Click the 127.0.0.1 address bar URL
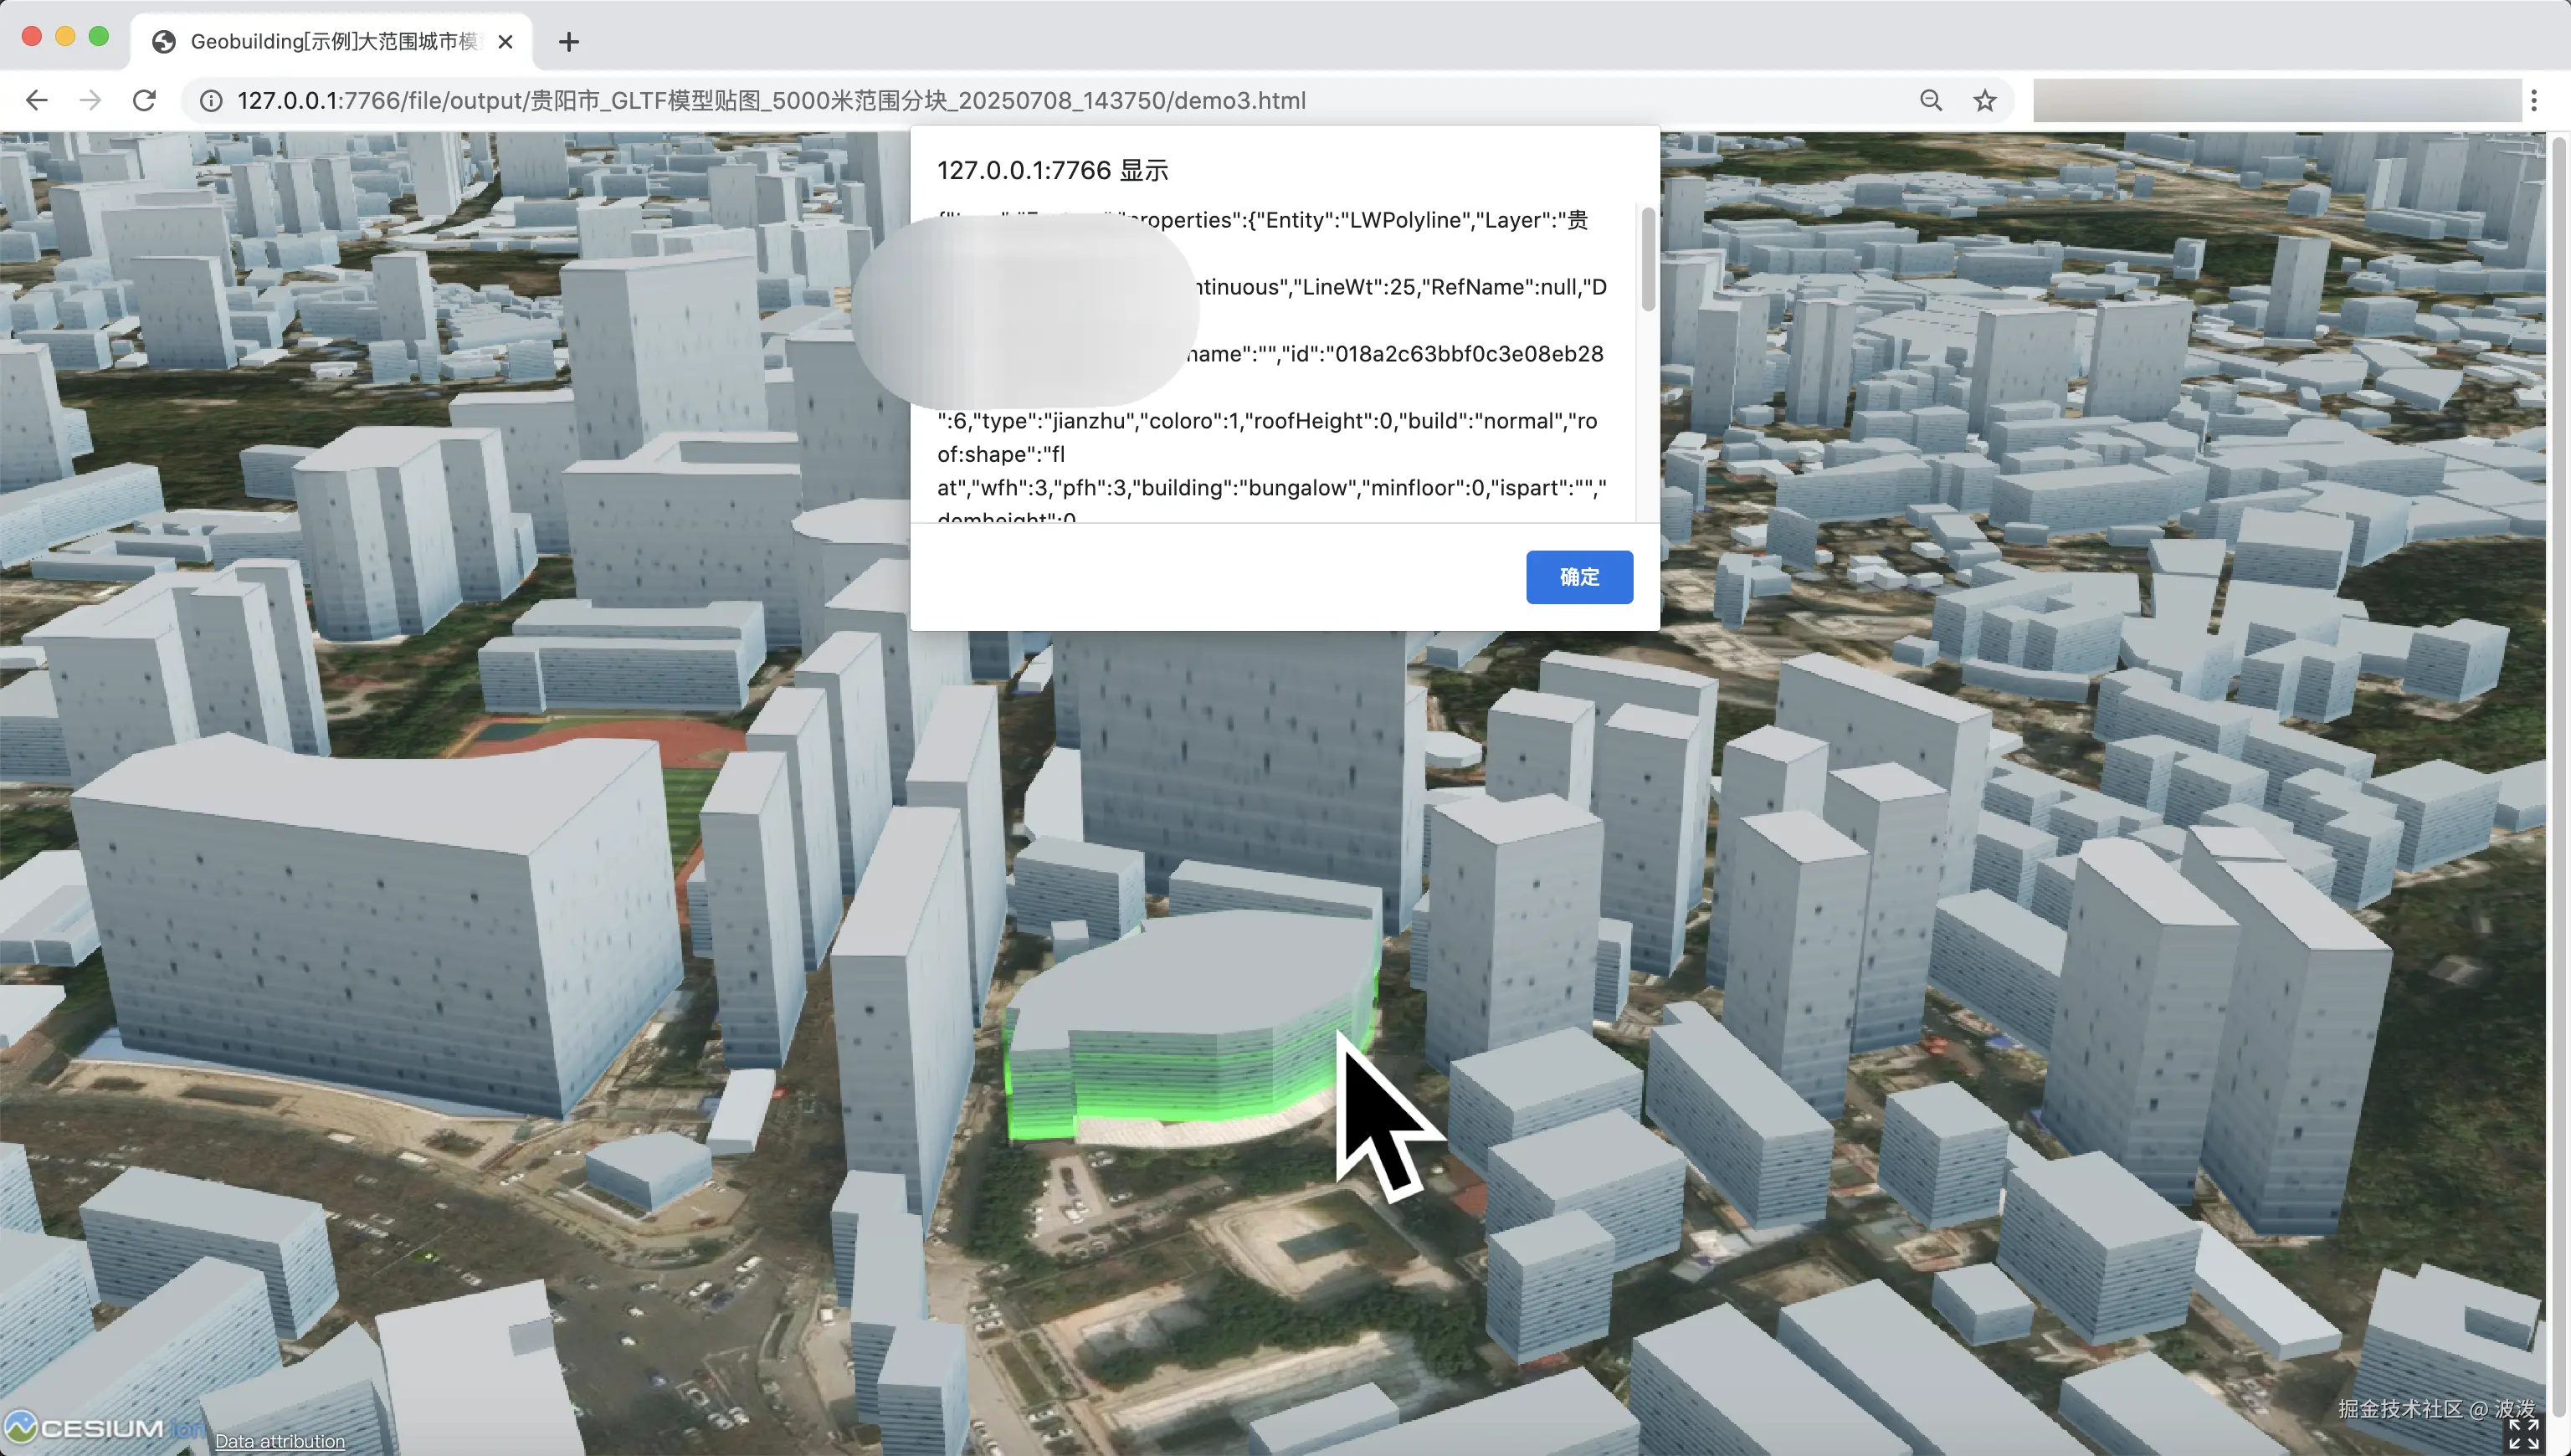 click(x=770, y=101)
